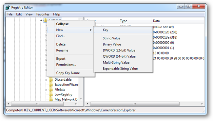
Task: Click the Map Network Drive folder icon
Action: 51,99
